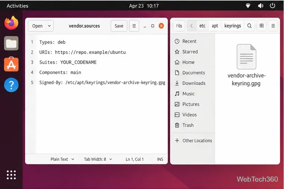Go to Home in the sidebar
The width and height of the screenshot is (284, 189).
point(192,62)
